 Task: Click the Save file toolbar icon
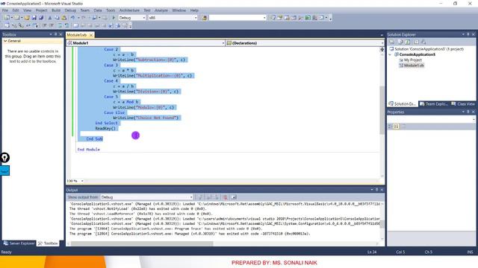coord(34,18)
